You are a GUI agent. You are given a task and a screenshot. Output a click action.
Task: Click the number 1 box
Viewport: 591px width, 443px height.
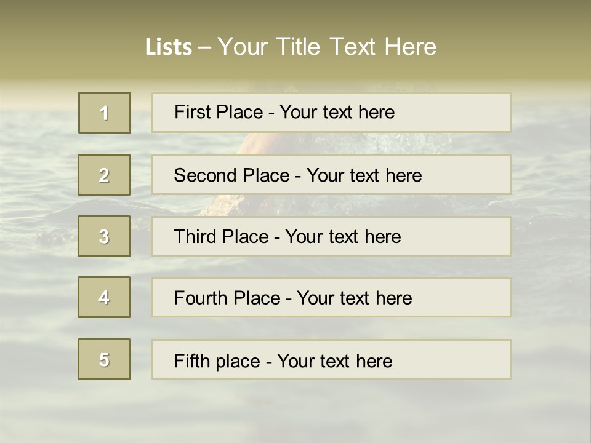point(105,113)
